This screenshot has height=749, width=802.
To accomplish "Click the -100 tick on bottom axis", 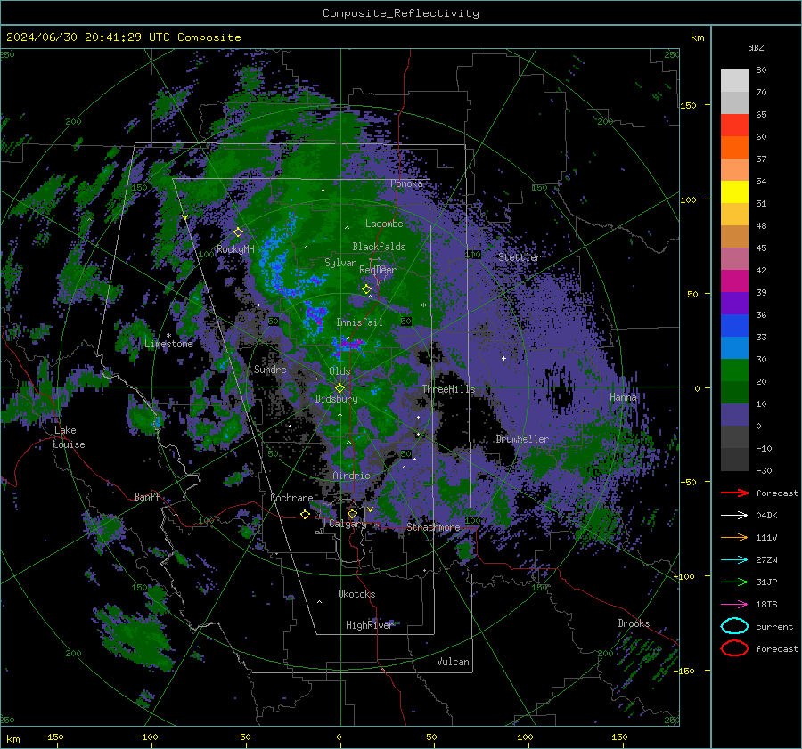I will (147, 737).
